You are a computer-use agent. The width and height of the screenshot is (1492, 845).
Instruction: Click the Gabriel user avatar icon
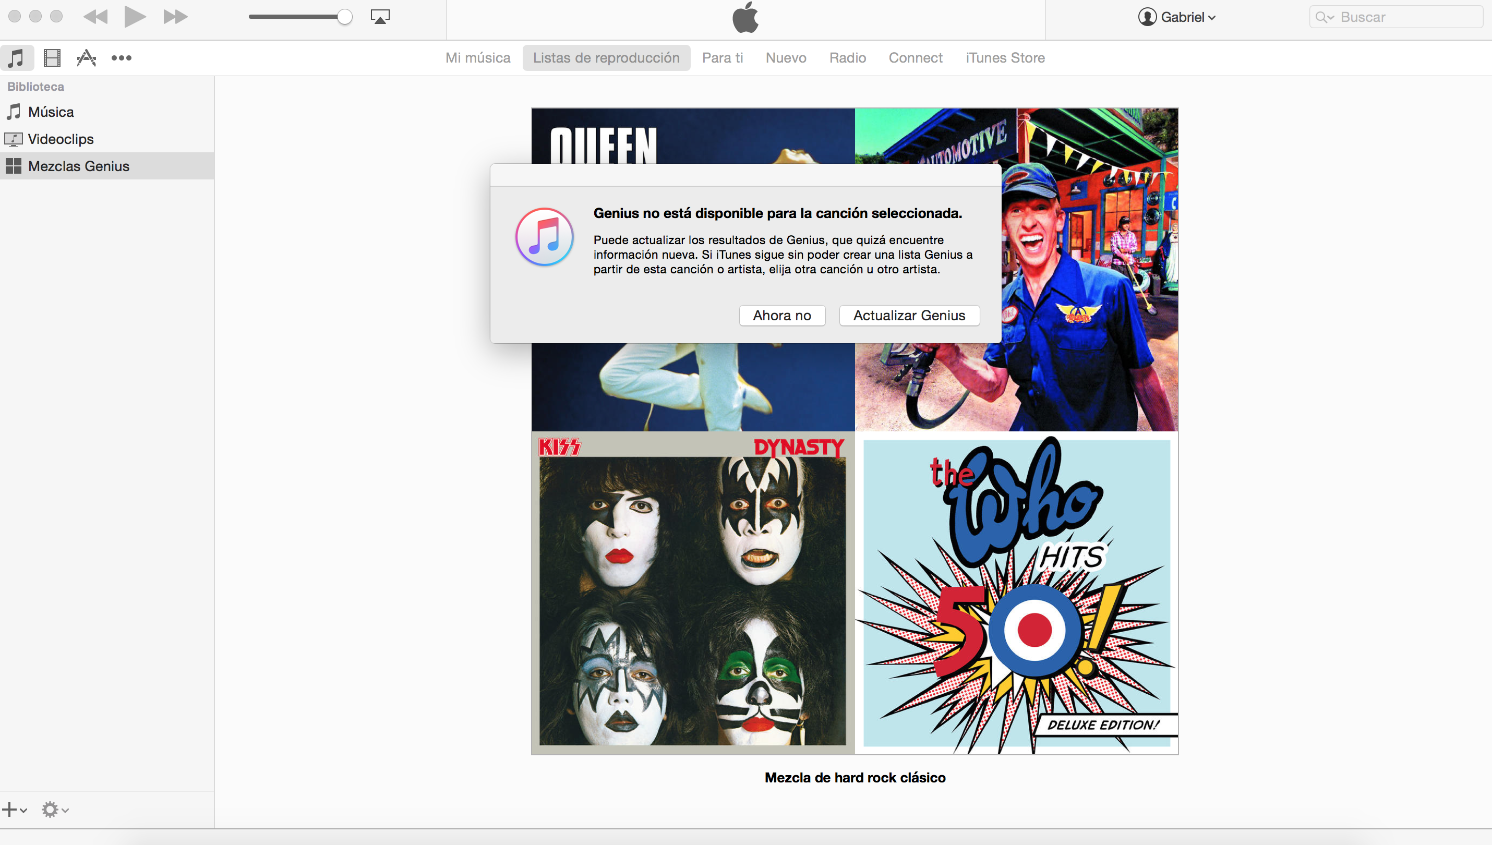click(x=1147, y=17)
